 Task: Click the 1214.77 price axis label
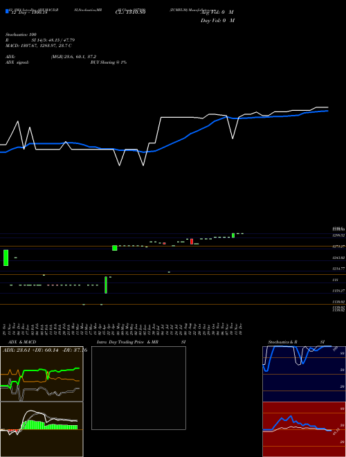[339, 269]
